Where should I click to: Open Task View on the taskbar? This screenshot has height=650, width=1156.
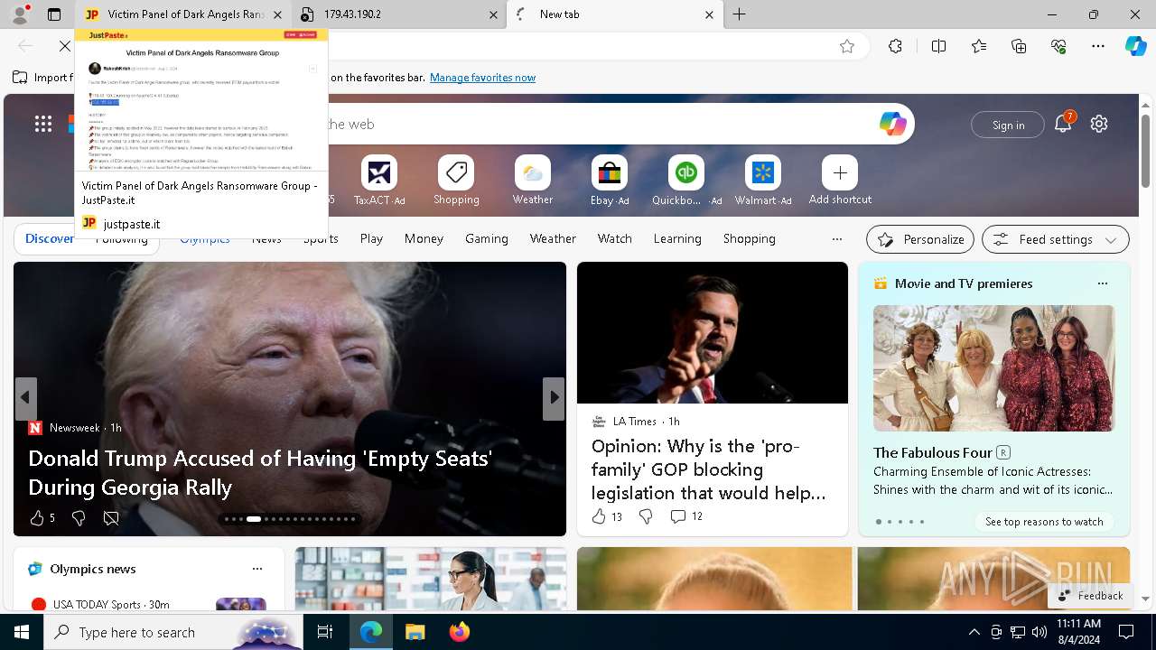(x=325, y=632)
